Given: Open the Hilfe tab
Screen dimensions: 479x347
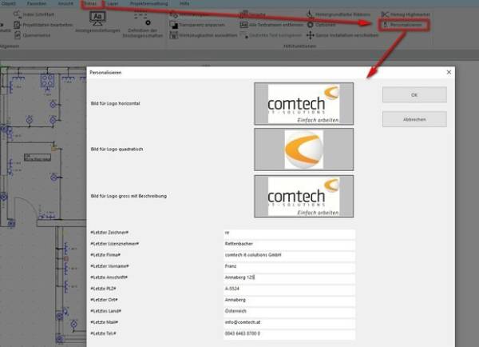Looking at the screenshot, I should (184, 4).
